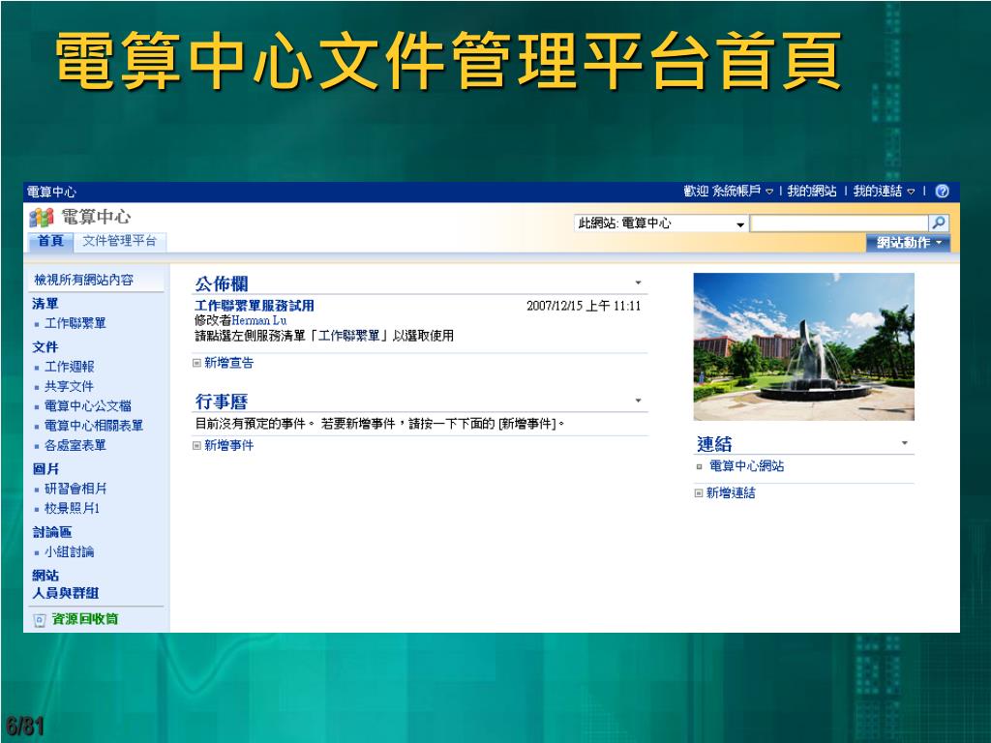Click announcement date 2007/12/15 上午 11:11

coord(584,306)
